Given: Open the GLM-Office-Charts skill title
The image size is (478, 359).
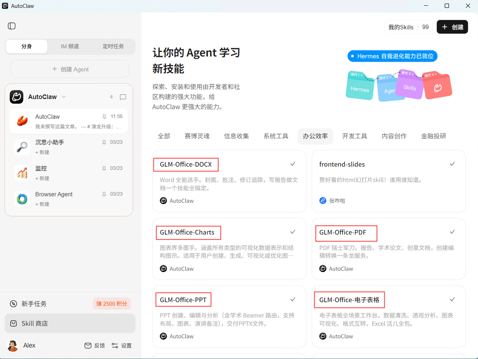Looking at the screenshot, I should [187, 232].
